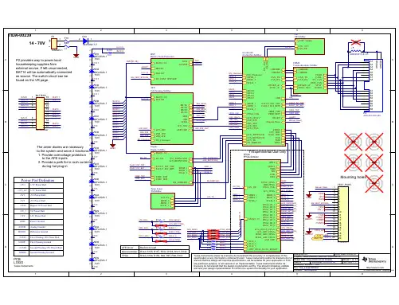The height and width of the screenshot is (305, 399).
Task: Select the '14 - 70V' voltage label
Action: tap(37, 43)
